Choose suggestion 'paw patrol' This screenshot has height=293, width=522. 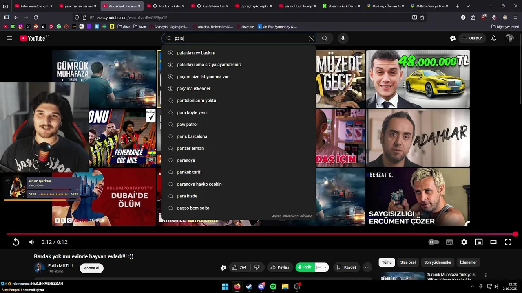coord(239,125)
